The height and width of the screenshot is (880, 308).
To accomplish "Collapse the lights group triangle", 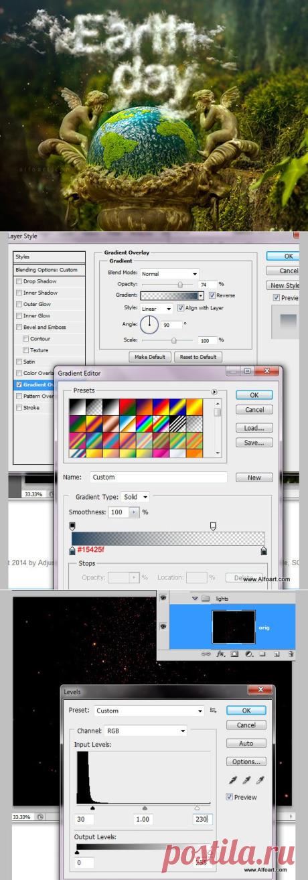I will (x=195, y=598).
